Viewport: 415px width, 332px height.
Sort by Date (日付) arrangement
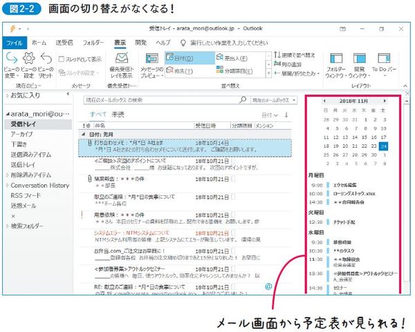click(x=190, y=58)
